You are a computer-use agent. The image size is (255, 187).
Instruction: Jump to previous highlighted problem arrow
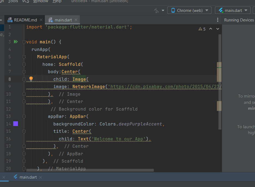click(x=211, y=29)
